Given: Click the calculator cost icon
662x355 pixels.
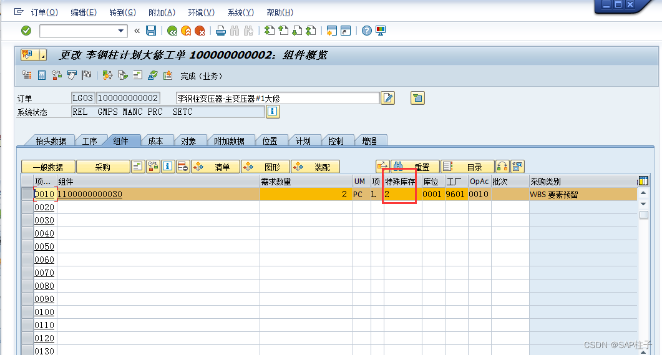Looking at the screenshot, I should [x=42, y=75].
